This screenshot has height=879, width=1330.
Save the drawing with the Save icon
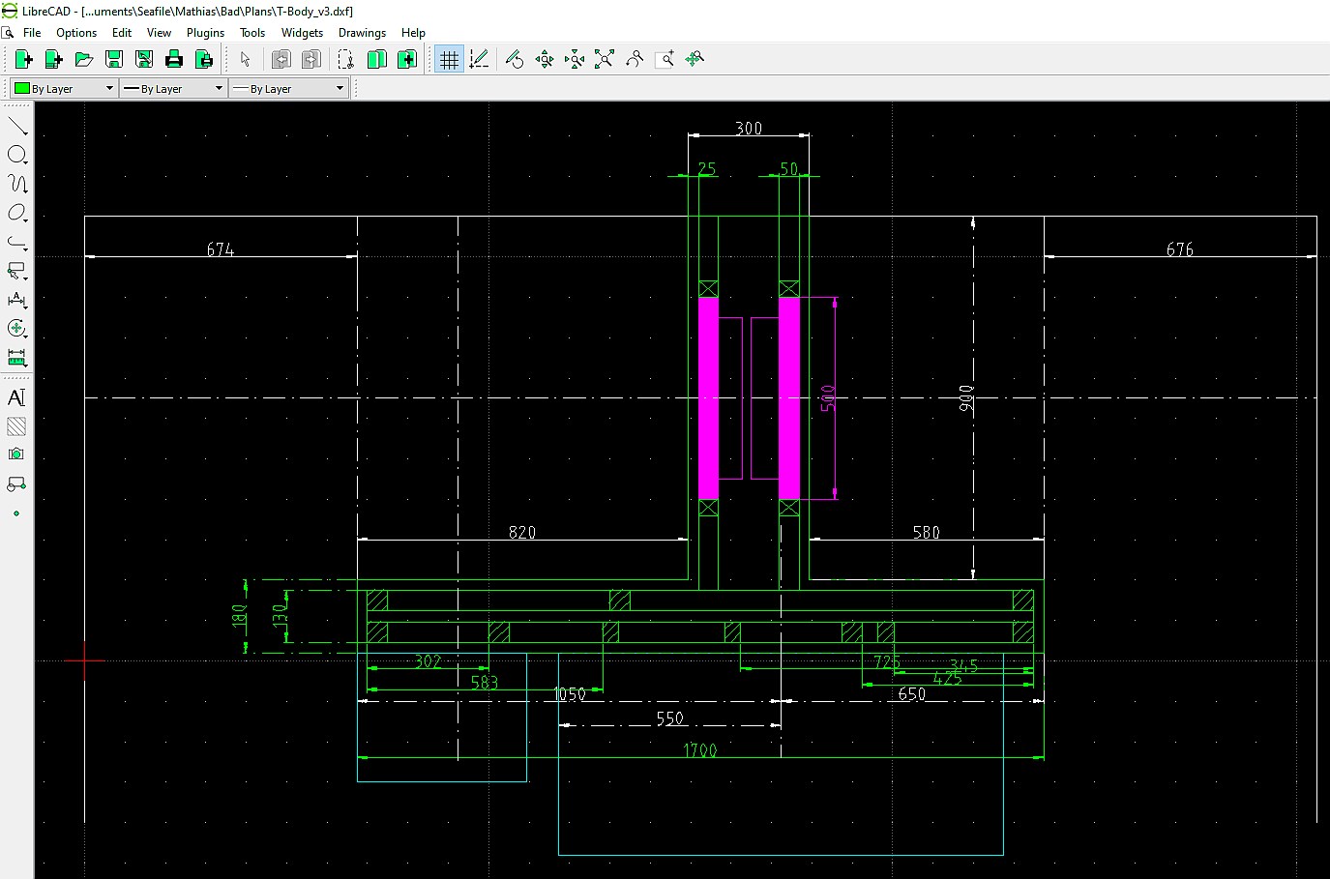tap(113, 60)
